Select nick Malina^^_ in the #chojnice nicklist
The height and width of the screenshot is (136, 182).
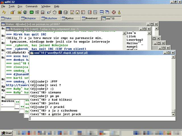[x=135, y=43]
